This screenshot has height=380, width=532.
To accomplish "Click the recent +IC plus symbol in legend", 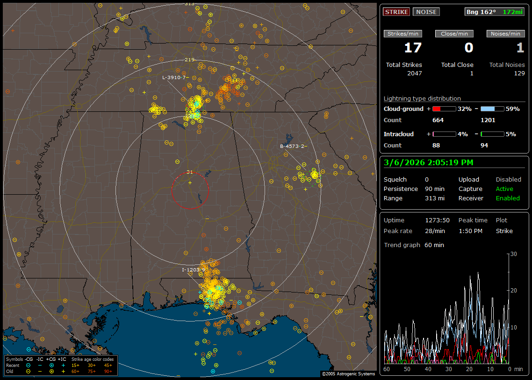I will (x=63, y=365).
